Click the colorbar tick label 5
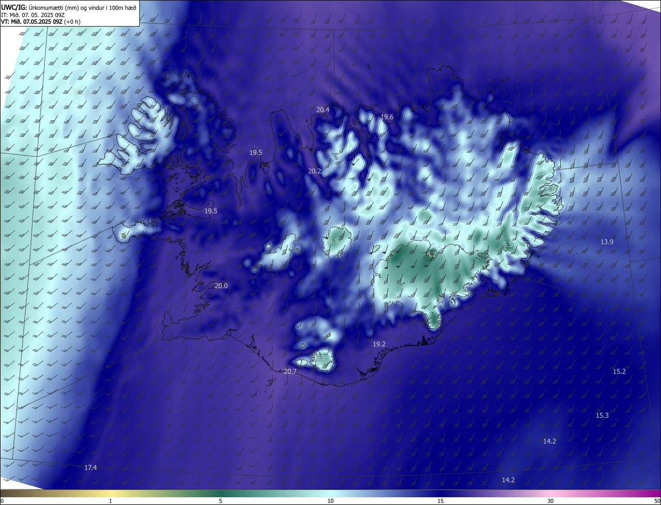 (x=221, y=501)
